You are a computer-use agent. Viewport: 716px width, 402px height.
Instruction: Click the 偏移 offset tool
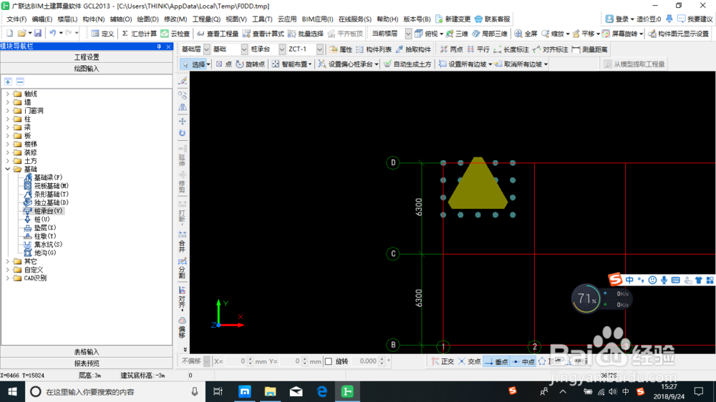pos(182,328)
